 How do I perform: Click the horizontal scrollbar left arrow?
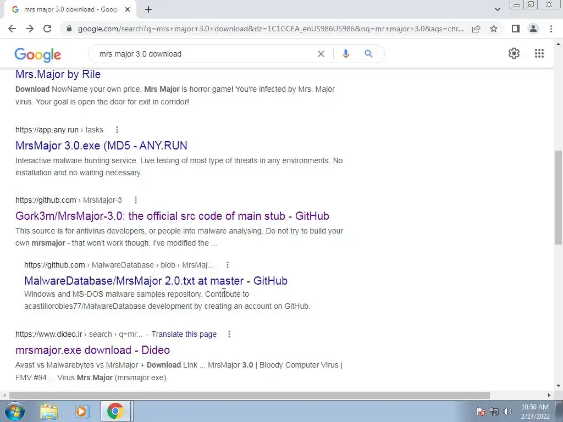(4, 395)
